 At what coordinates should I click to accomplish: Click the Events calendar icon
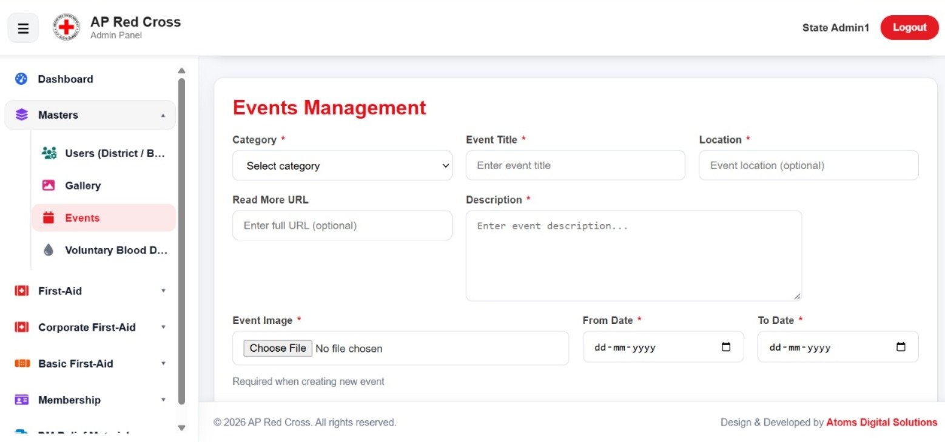[49, 218]
